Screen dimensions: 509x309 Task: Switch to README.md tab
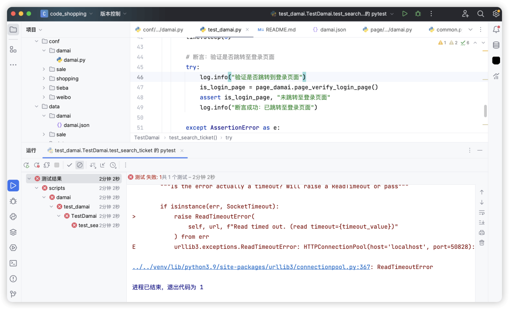pyautogui.click(x=277, y=30)
